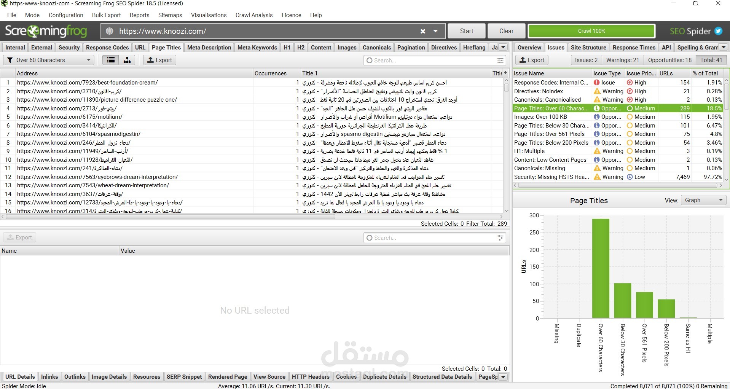Viewport: 730px width, 389px height.
Task: Sort by the Address column header
Action: click(x=134, y=73)
